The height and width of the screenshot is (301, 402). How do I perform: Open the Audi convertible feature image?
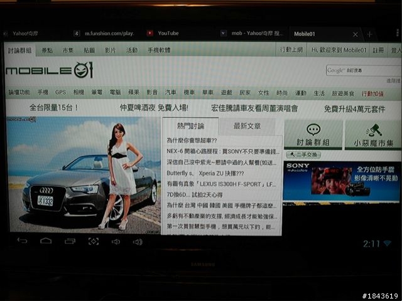point(84,176)
